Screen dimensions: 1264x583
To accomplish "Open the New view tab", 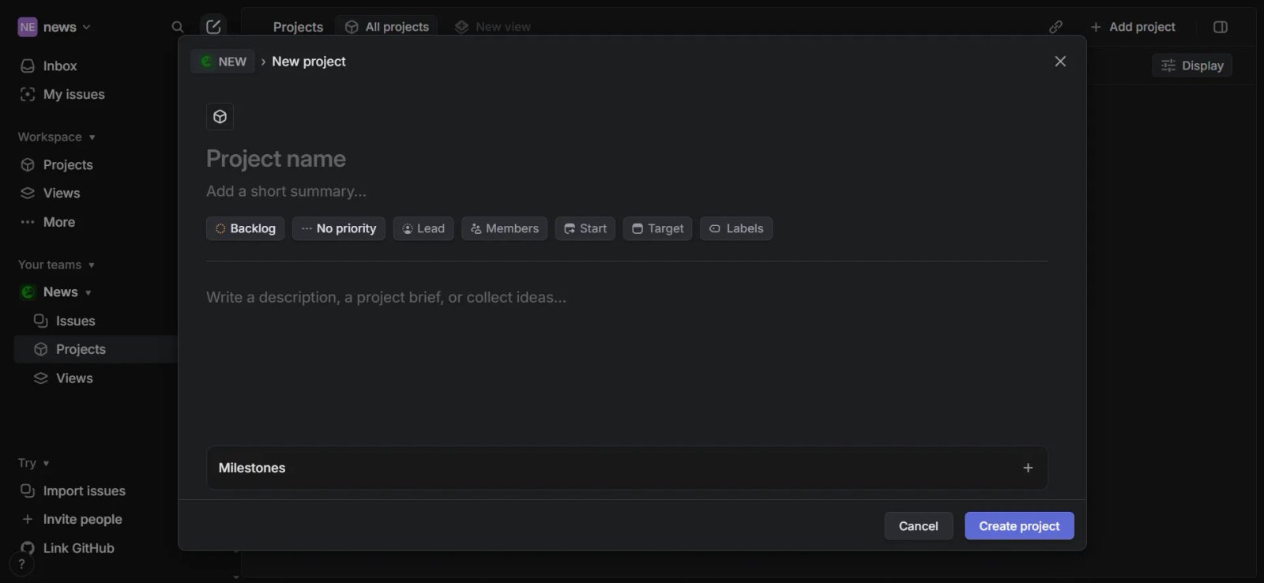I will pos(492,27).
